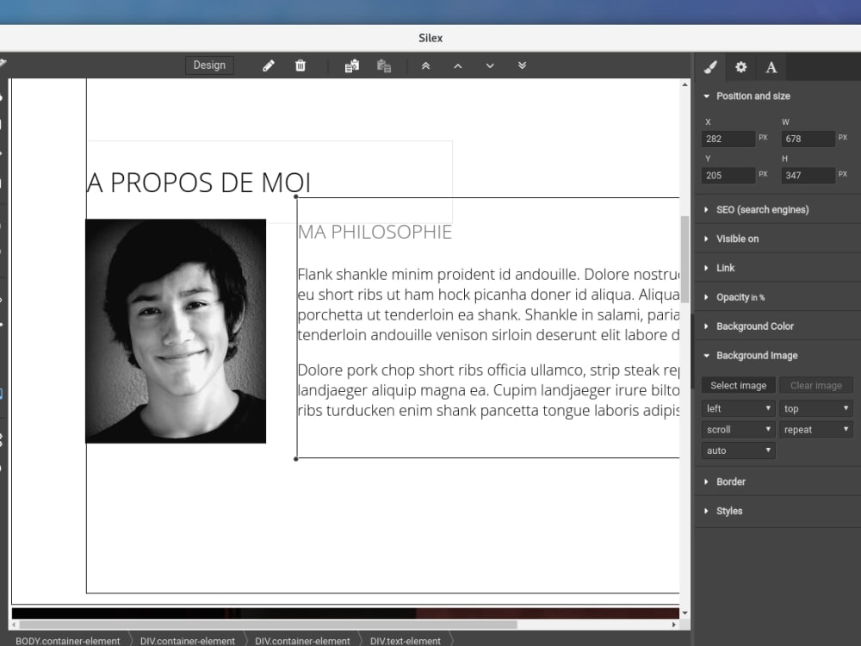Click the paragraph starting 'Flank shankle minim'
The image size is (861, 646).
click(x=488, y=304)
